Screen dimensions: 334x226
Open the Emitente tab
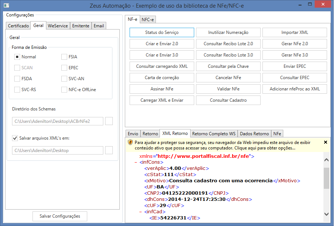click(x=81, y=26)
